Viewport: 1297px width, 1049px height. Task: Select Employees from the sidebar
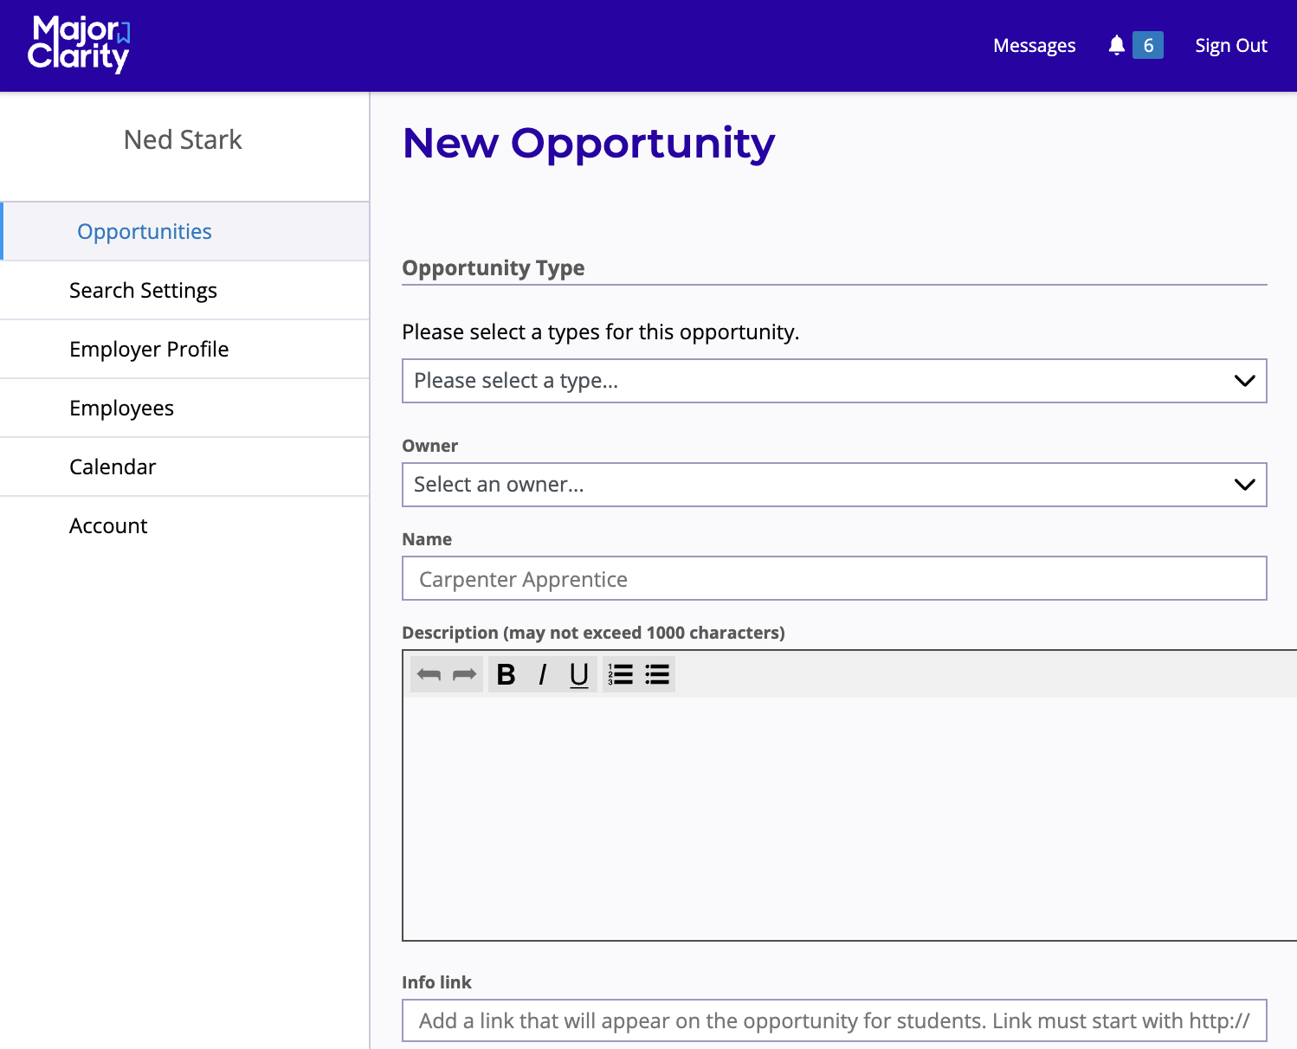121,409
